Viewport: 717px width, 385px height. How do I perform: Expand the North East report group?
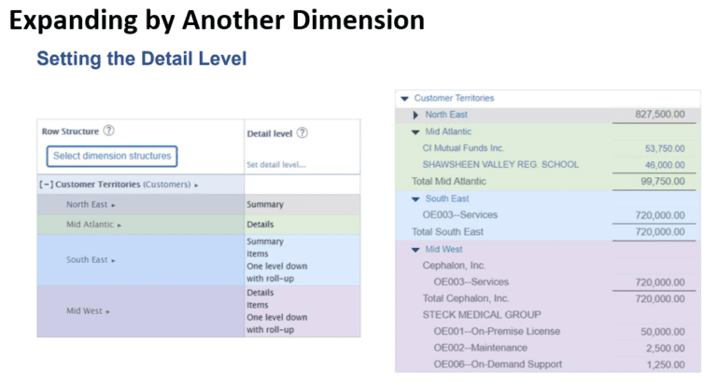pos(416,115)
